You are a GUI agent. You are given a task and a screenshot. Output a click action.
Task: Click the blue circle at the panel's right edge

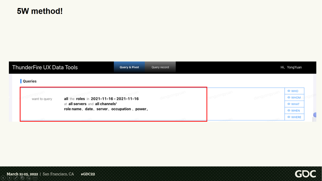315,115
